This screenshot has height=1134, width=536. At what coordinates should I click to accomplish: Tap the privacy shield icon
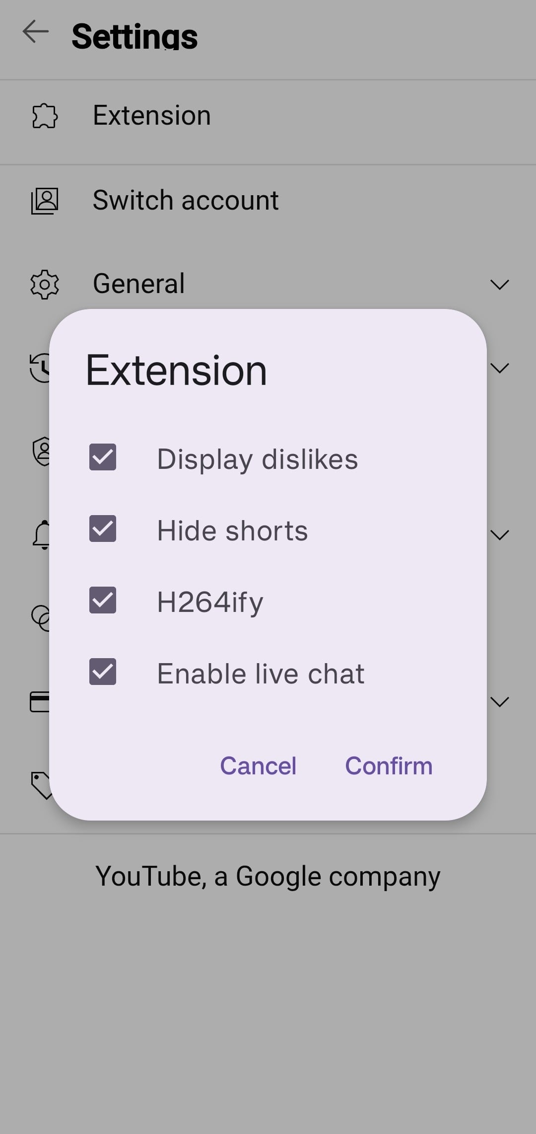point(42,451)
